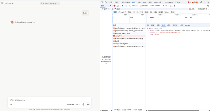The image size is (210, 111).
Task: Expand the error object in JSON preview
Action: pyautogui.click(x=149, y=31)
